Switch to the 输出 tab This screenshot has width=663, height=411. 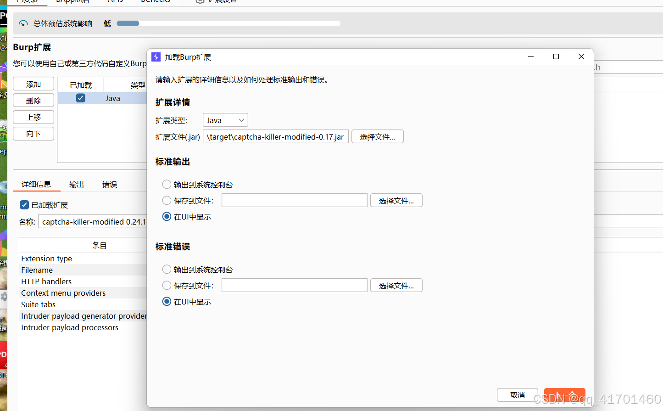77,184
